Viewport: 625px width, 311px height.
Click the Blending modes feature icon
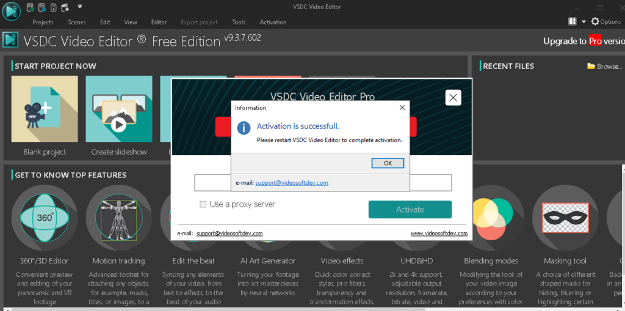tap(492, 218)
